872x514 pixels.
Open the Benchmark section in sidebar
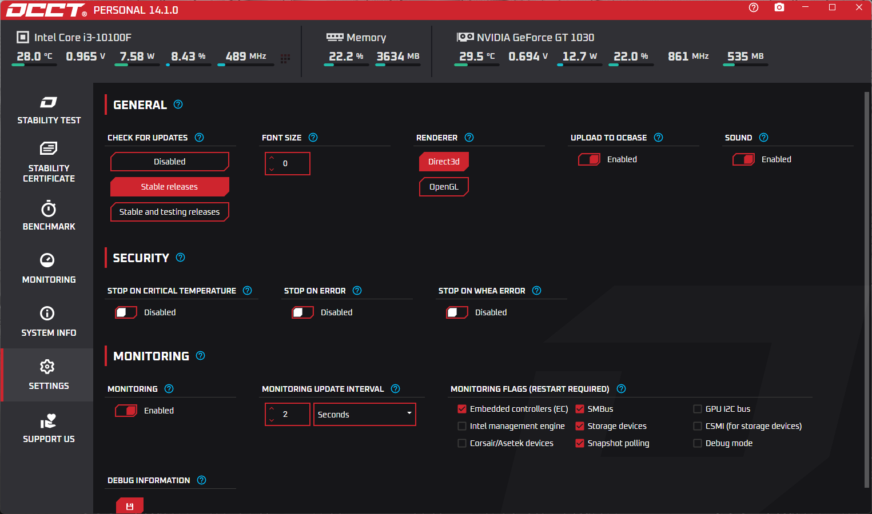click(49, 216)
